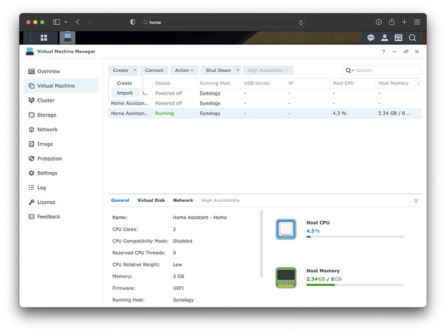
Task: Open the Feedback section
Action: click(61, 217)
